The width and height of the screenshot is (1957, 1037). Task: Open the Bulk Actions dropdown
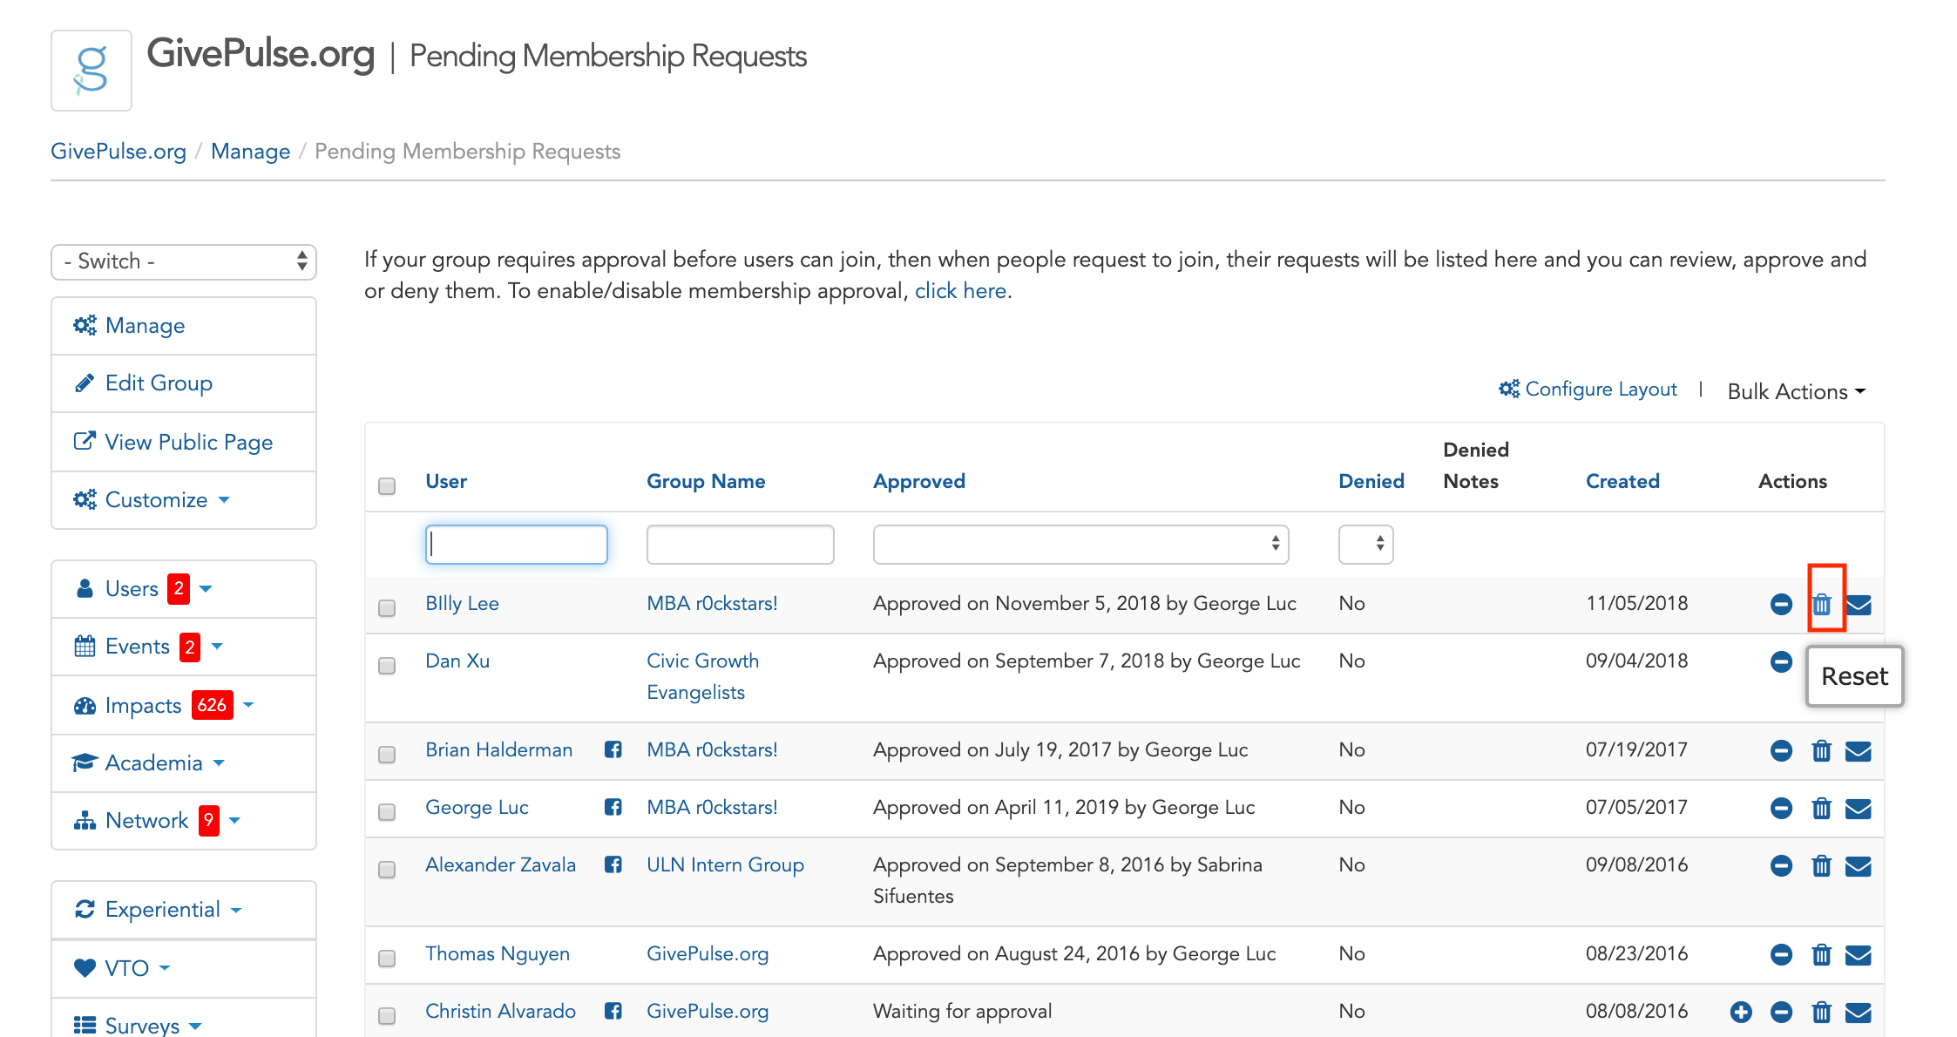pos(1796,391)
